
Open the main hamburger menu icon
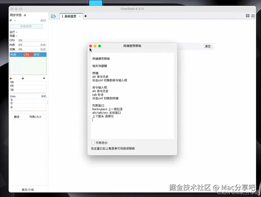tap(253, 16)
